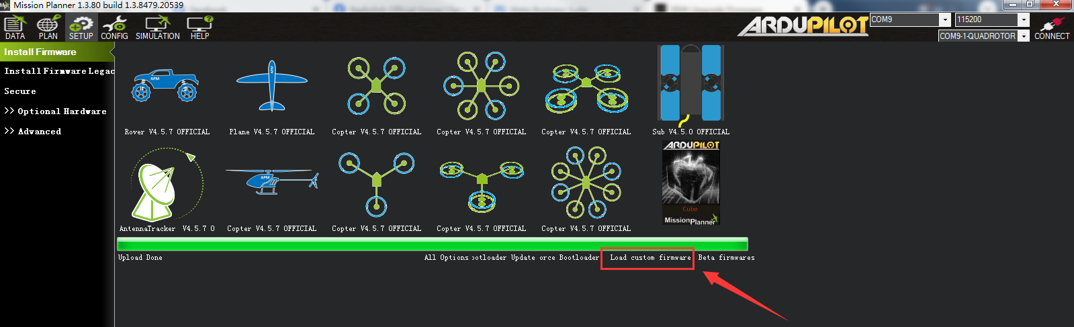Screen dimensions: 1074x327
Task: Expand the Optional Hardware section
Action: [x=55, y=111]
